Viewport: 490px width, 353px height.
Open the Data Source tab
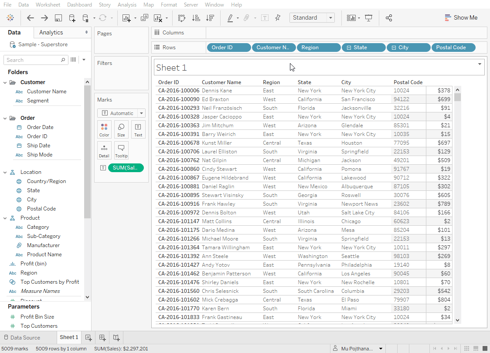[22, 337]
